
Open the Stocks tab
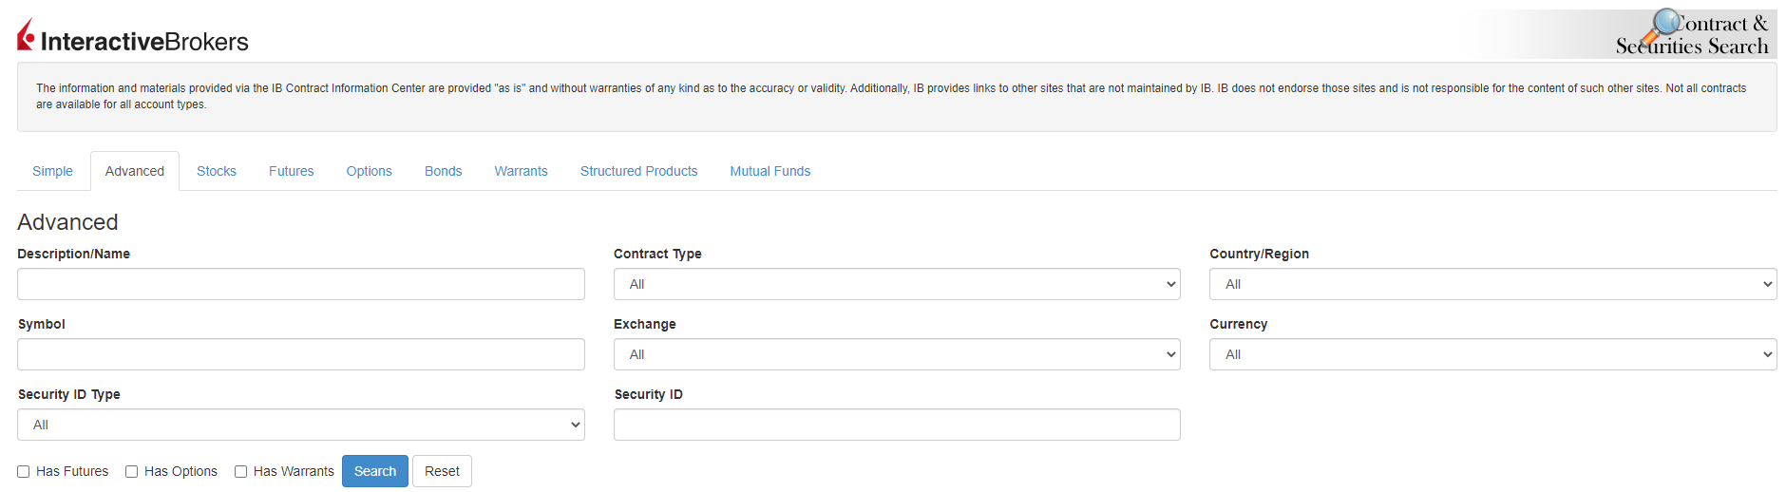tap(217, 171)
